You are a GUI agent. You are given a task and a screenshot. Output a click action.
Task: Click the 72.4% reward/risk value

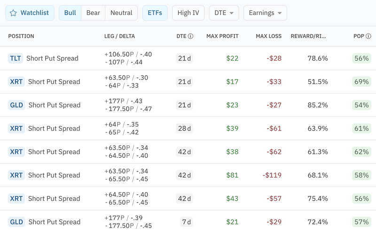318,222
